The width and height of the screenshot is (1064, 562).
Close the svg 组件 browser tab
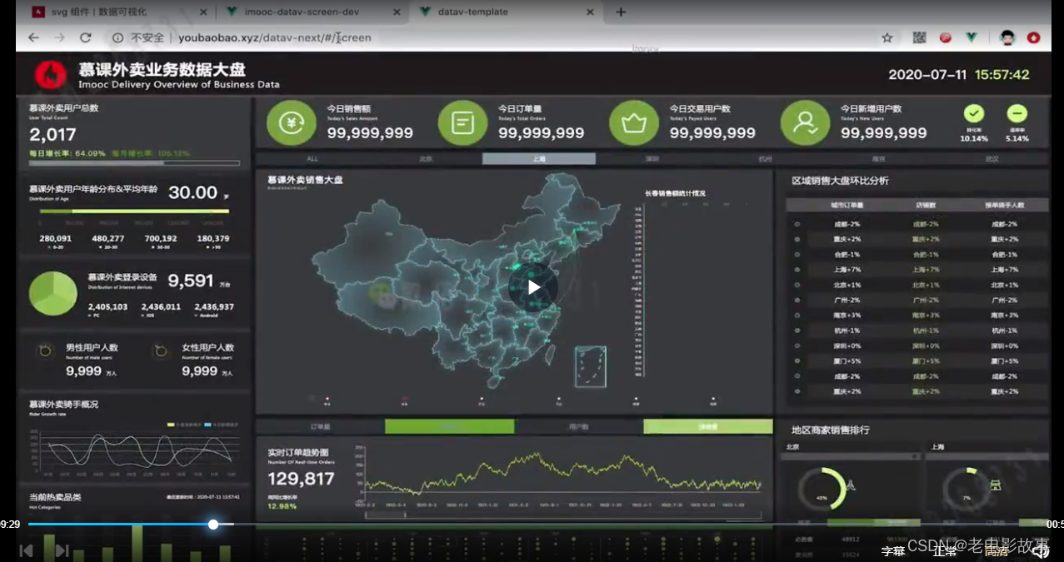point(202,12)
